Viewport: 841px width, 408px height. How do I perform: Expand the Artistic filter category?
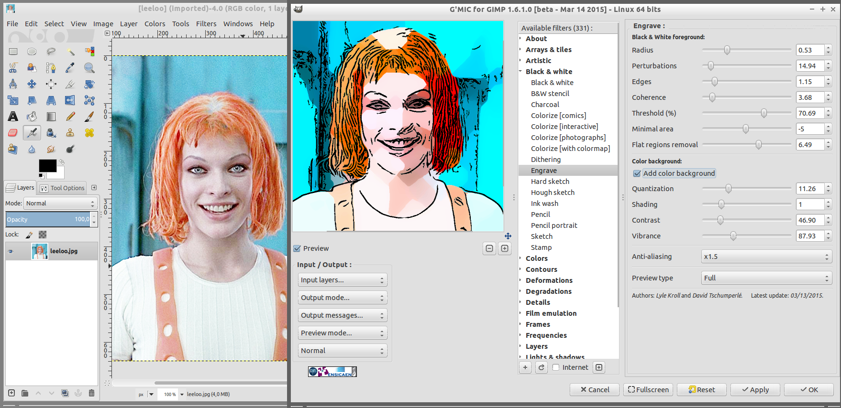point(520,61)
